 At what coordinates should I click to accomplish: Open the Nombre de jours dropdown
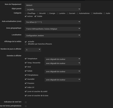click(33, 50)
